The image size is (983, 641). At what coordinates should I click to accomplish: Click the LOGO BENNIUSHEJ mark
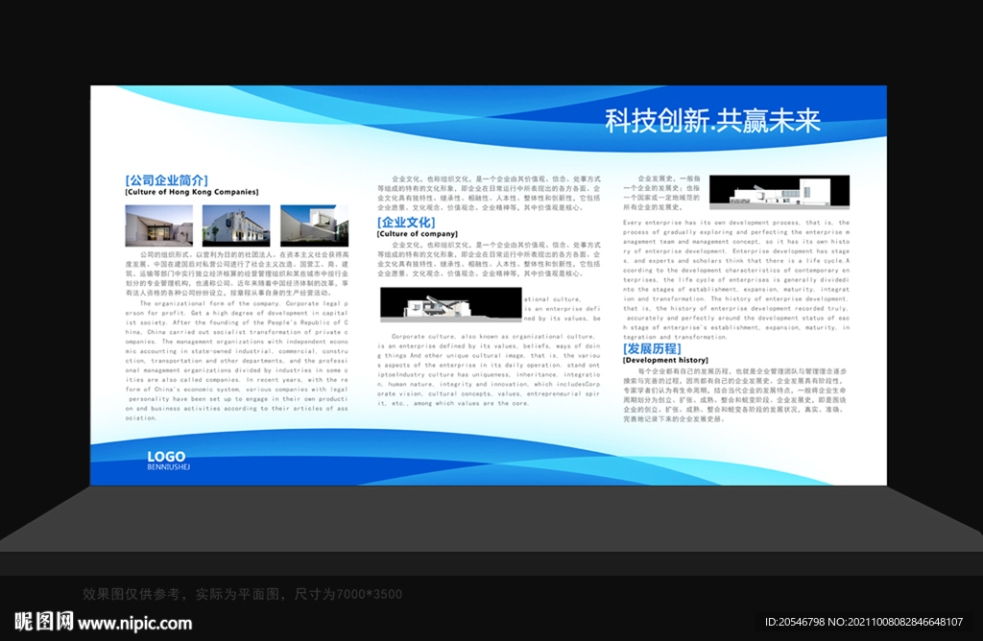(x=168, y=460)
